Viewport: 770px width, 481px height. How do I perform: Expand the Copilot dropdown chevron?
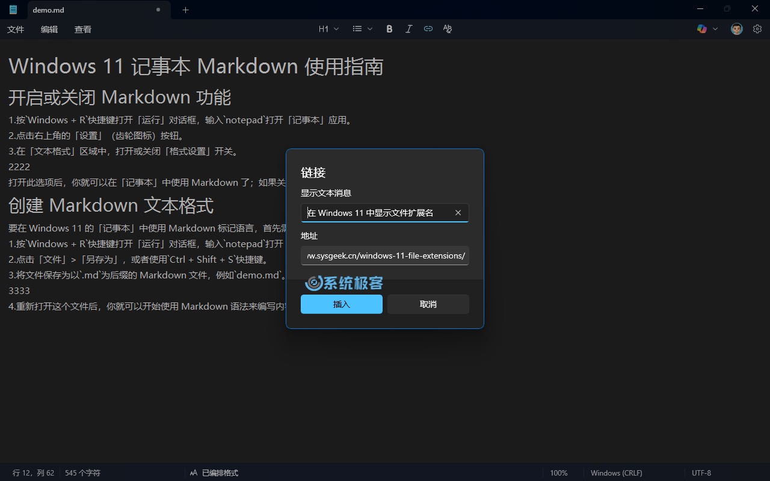point(715,29)
